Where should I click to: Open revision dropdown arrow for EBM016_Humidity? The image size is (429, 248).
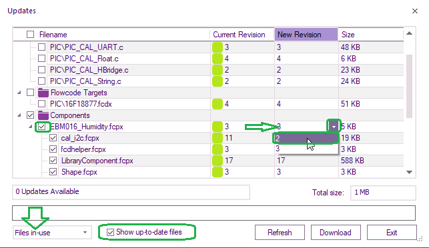tap(334, 127)
